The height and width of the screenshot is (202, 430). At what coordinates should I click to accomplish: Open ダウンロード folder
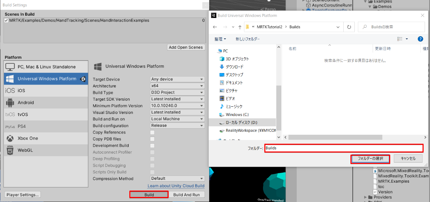[x=231, y=67]
